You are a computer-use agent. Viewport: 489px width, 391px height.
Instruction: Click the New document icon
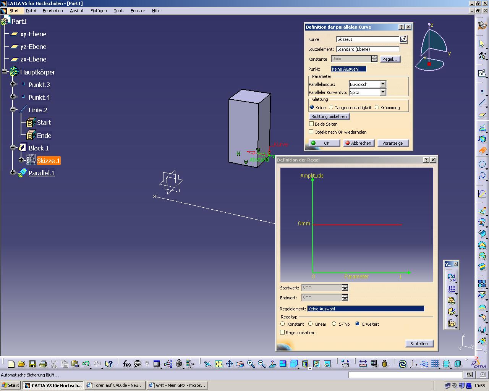[11, 364]
